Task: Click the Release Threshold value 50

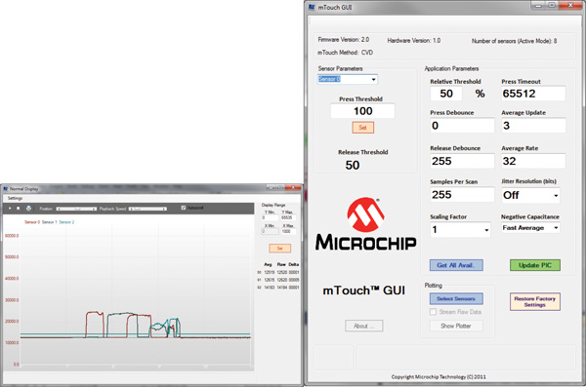Action: point(353,165)
